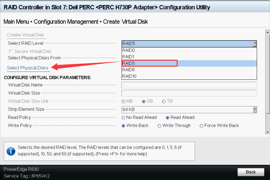Screen dimensions: 270x180
Task: Open the Select Physical Disks link
Action: point(28,68)
